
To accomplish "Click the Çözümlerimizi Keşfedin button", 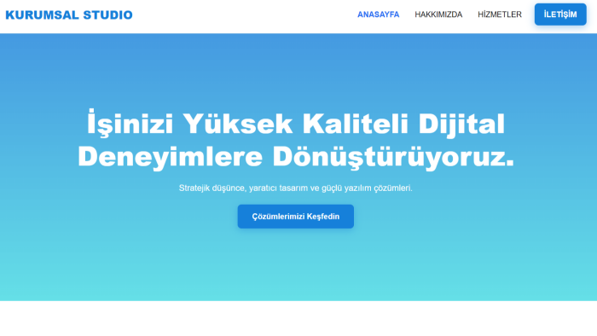I will pyautogui.click(x=295, y=217).
